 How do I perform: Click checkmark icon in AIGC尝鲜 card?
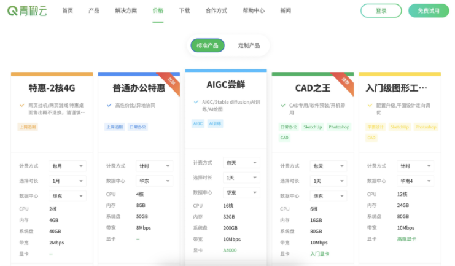pos(196,101)
